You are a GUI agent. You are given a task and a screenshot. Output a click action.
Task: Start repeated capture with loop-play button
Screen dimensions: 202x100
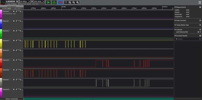54,2
